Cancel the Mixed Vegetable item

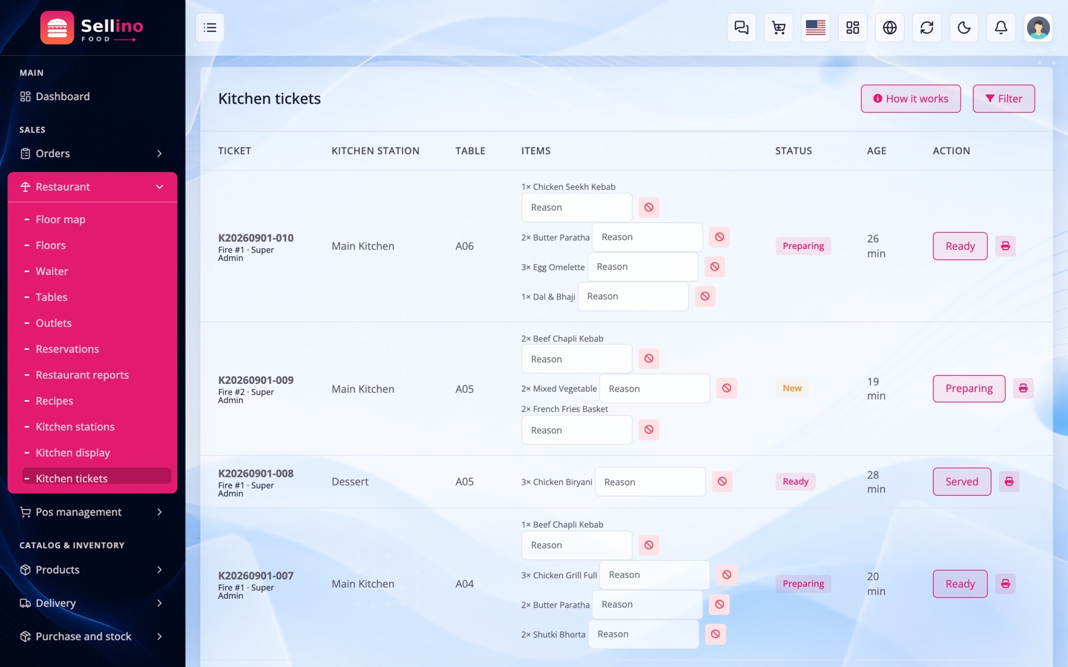pos(727,388)
